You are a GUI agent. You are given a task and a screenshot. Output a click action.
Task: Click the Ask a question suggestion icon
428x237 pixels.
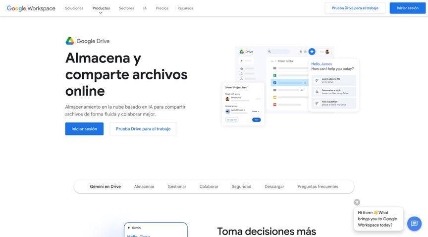[x=317, y=103]
